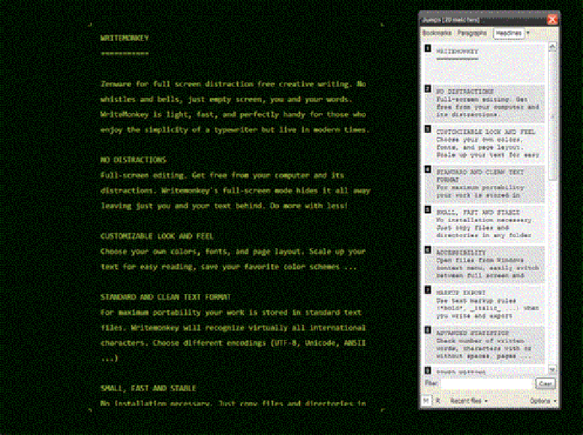Switch to the Bookmarks tab
Viewport: 583px width, 435px height.
[437, 33]
